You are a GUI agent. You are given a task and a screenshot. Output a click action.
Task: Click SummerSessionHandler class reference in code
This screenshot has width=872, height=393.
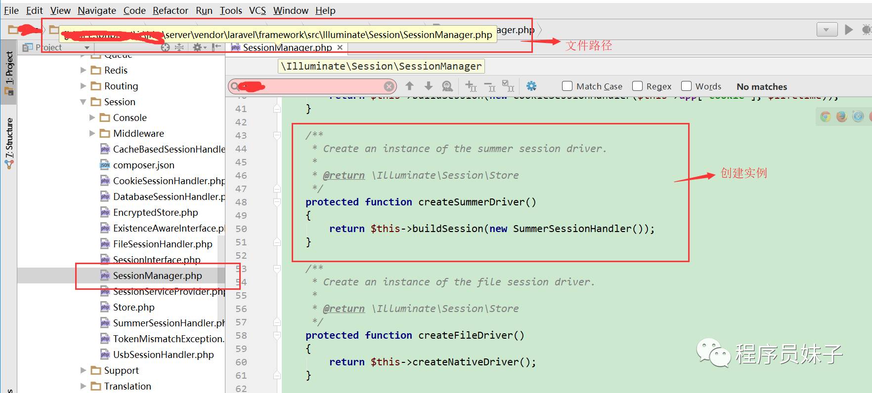[x=572, y=229]
